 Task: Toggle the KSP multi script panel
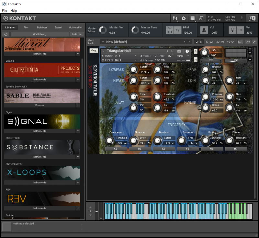click(240, 42)
